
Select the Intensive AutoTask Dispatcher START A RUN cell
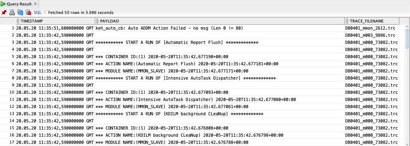pos(186,78)
